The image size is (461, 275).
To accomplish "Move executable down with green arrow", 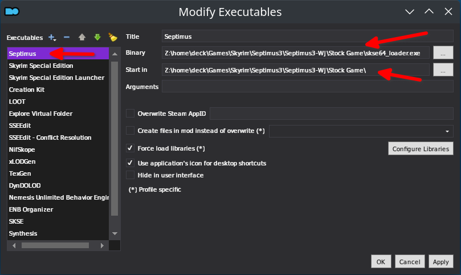I will coord(97,37).
